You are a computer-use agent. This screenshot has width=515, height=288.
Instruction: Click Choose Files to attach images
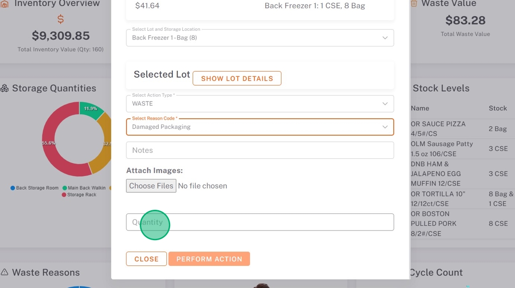tap(151, 186)
